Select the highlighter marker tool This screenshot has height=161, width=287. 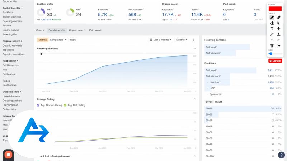pos(278,18)
